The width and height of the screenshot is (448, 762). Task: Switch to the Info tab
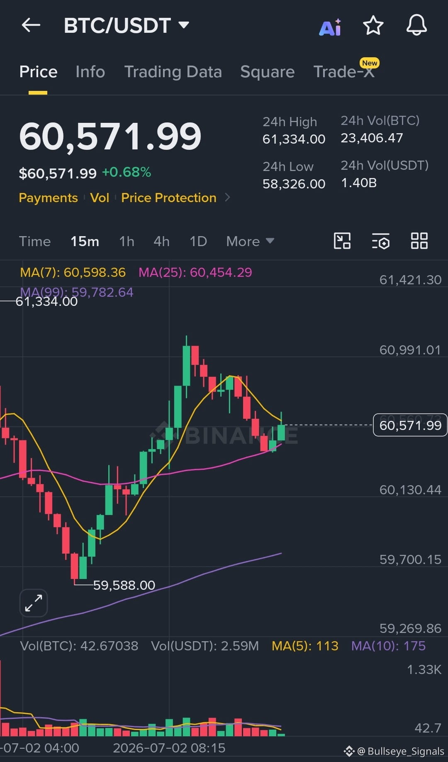[x=90, y=72]
